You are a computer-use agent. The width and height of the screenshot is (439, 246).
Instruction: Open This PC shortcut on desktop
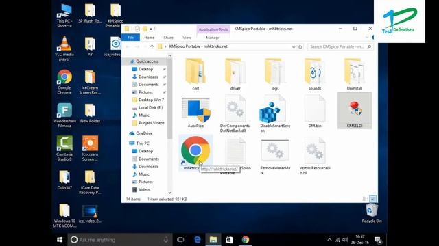point(64,16)
